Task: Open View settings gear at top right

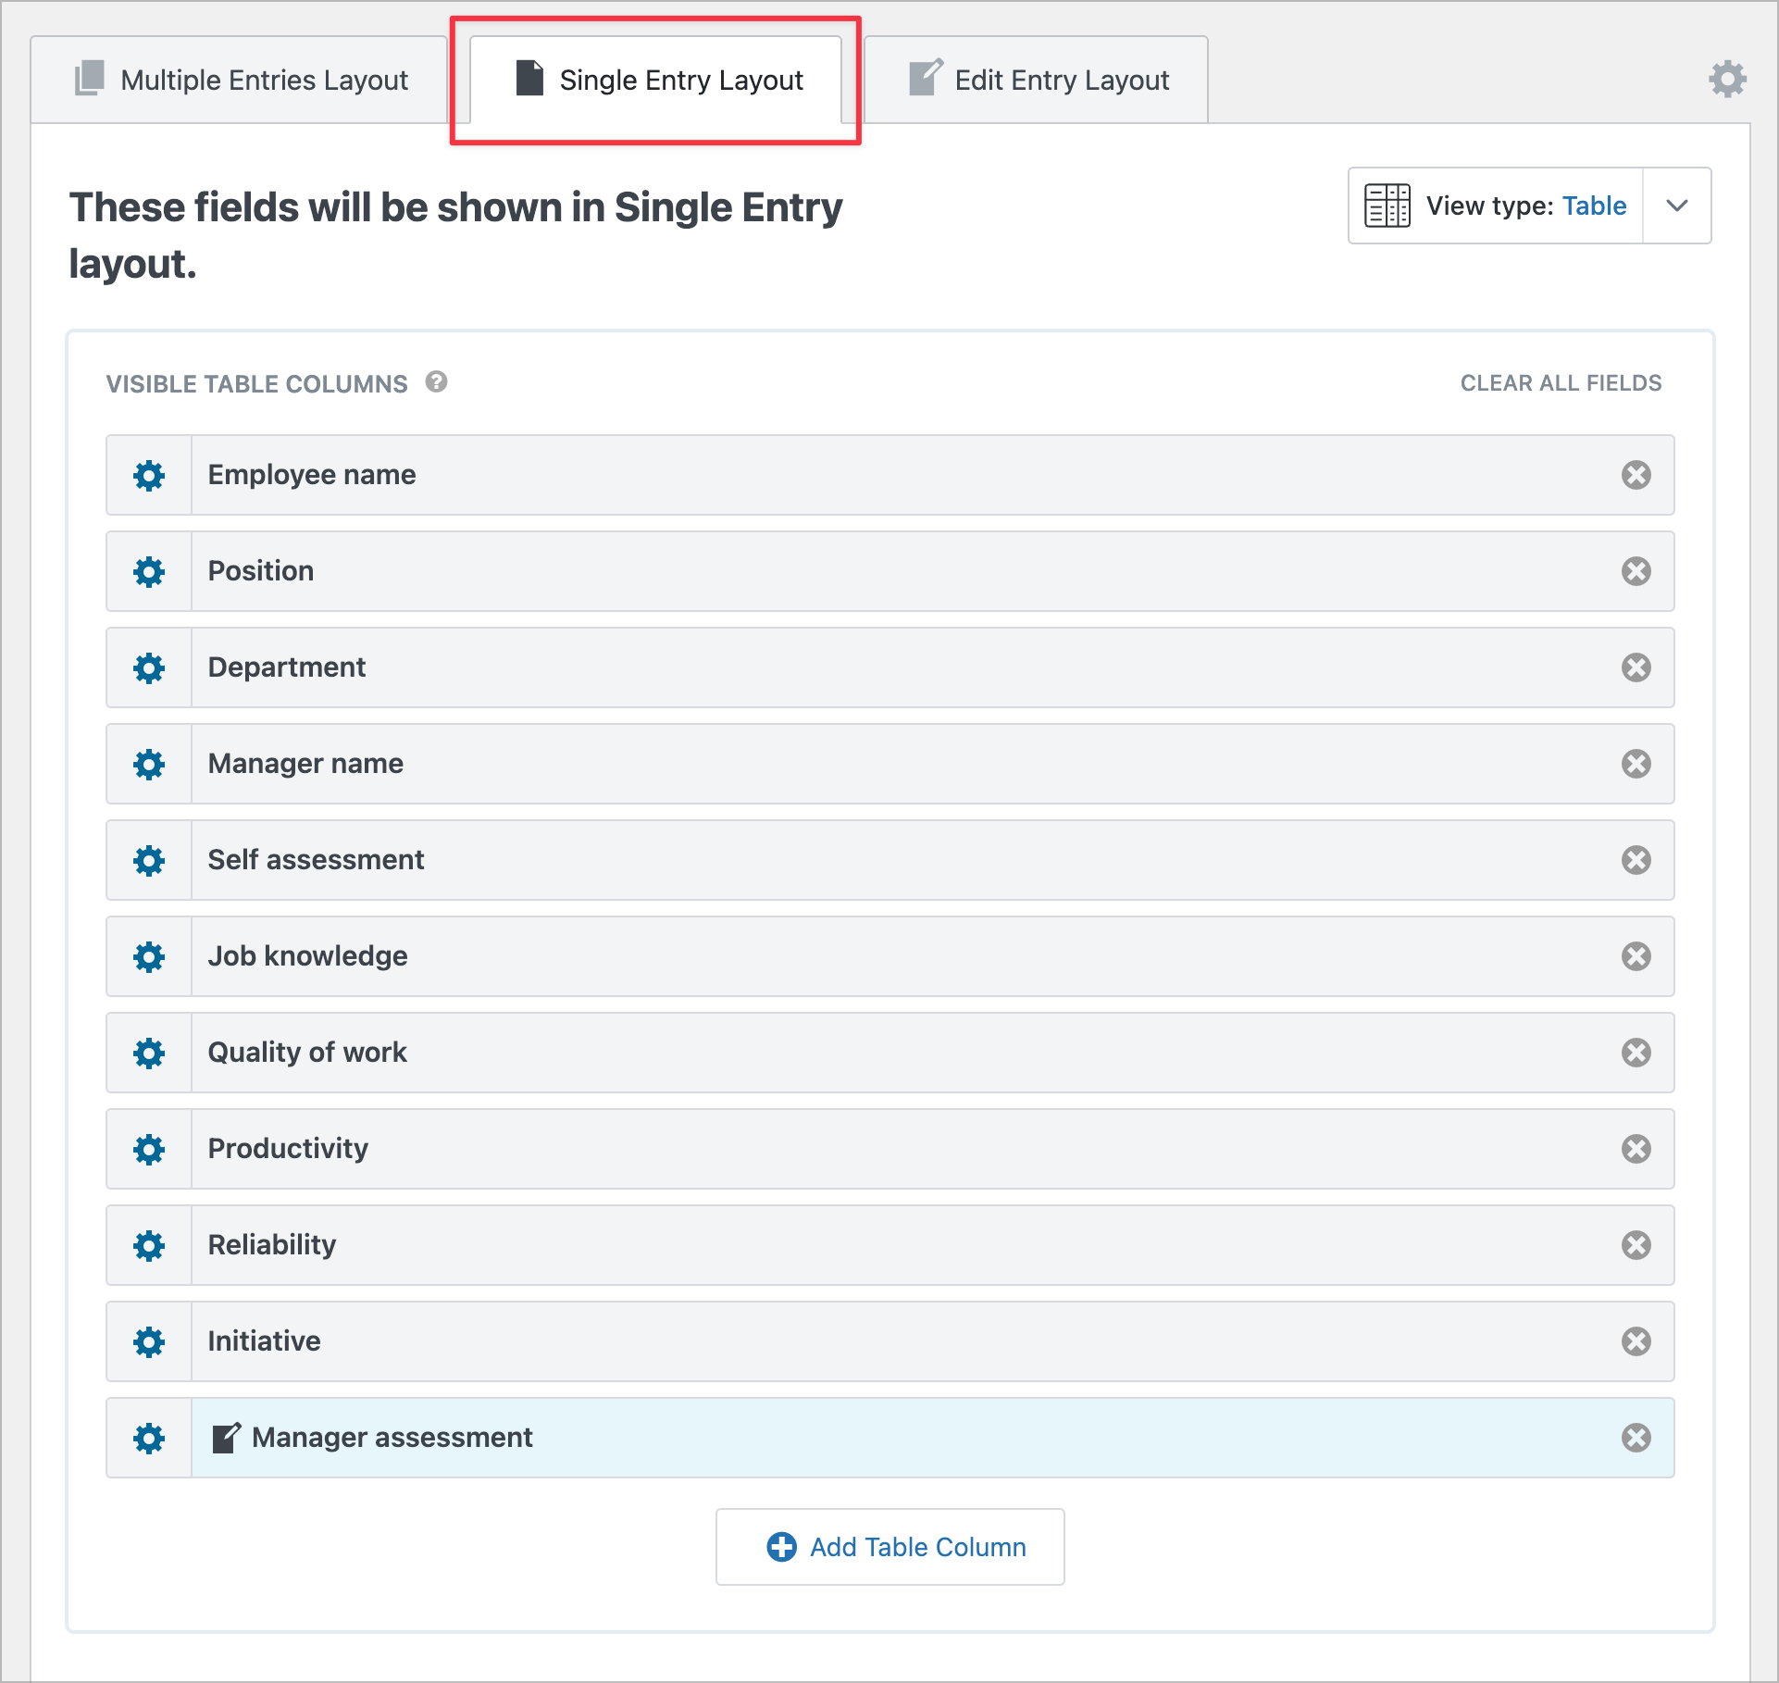Action: tap(1727, 80)
